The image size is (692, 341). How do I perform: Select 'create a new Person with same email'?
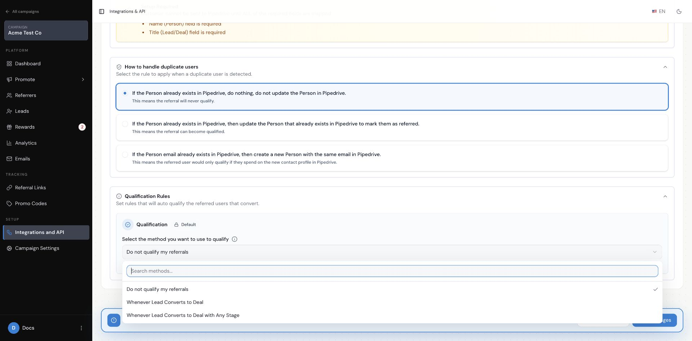pyautogui.click(x=392, y=158)
